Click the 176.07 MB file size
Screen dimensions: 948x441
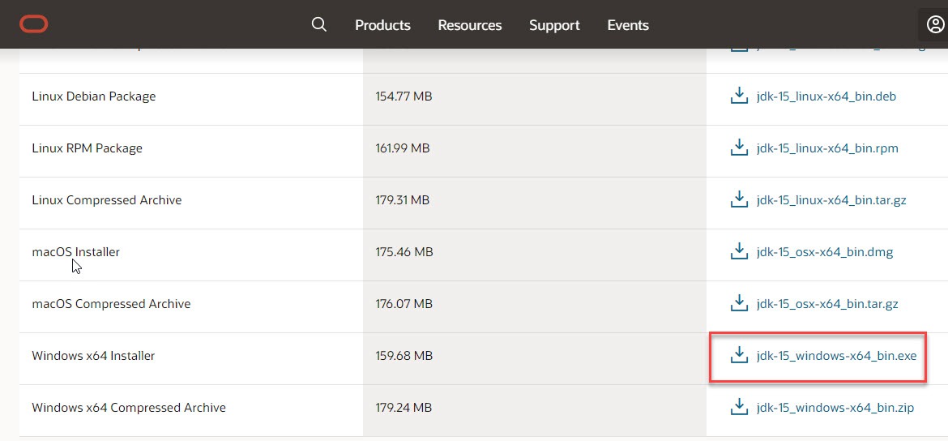404,304
